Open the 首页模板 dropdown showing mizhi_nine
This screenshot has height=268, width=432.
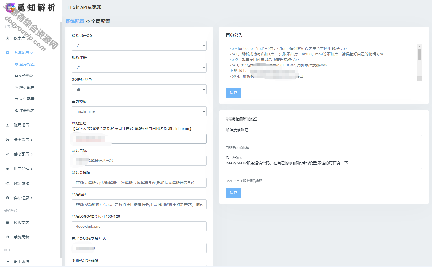139,111
